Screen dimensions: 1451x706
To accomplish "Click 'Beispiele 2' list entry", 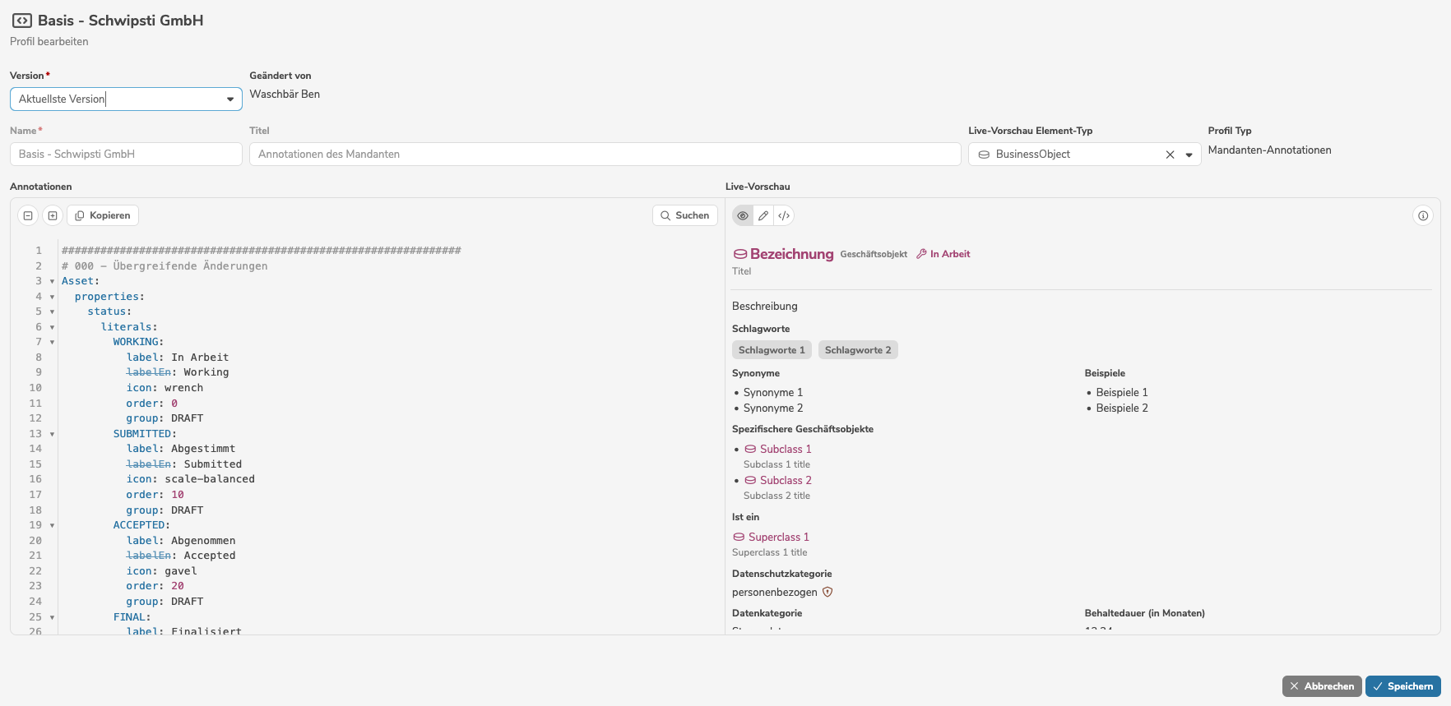I will click(x=1122, y=408).
